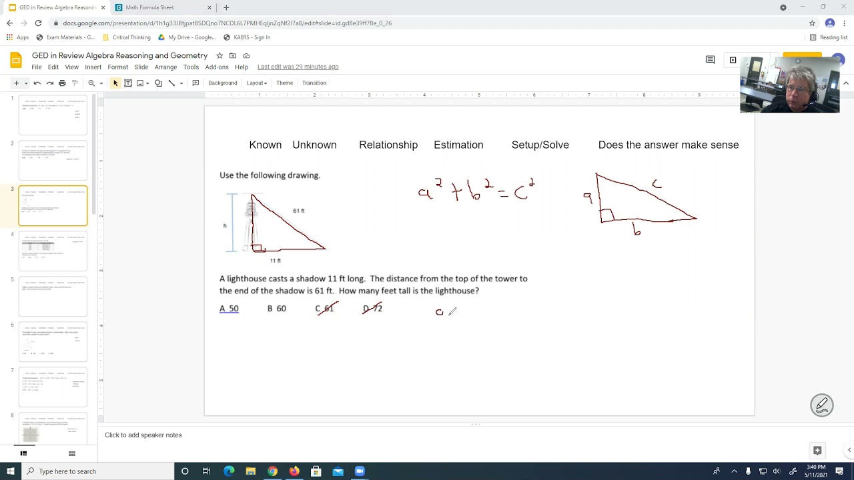This screenshot has height=480, width=854.
Task: Switch to grid view
Action: [x=72, y=453]
